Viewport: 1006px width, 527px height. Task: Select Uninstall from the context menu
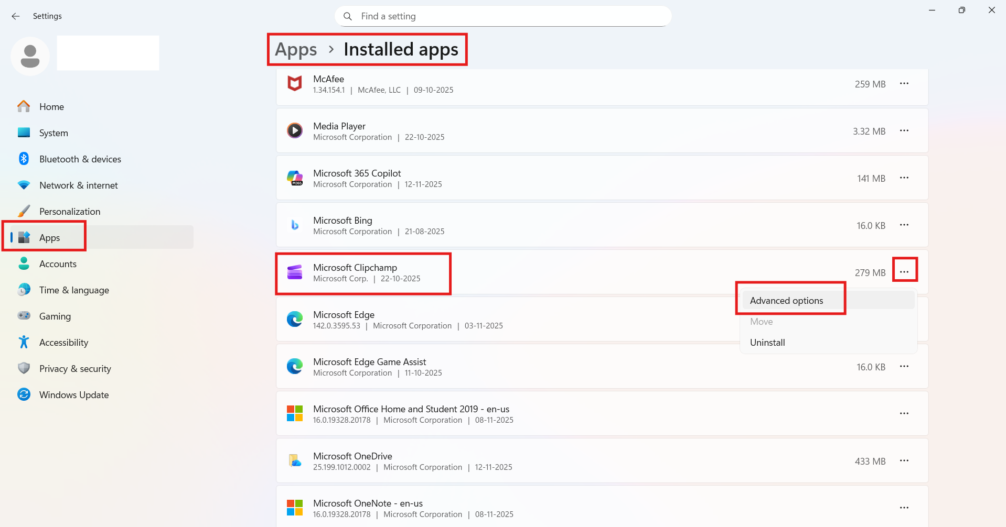pos(767,342)
